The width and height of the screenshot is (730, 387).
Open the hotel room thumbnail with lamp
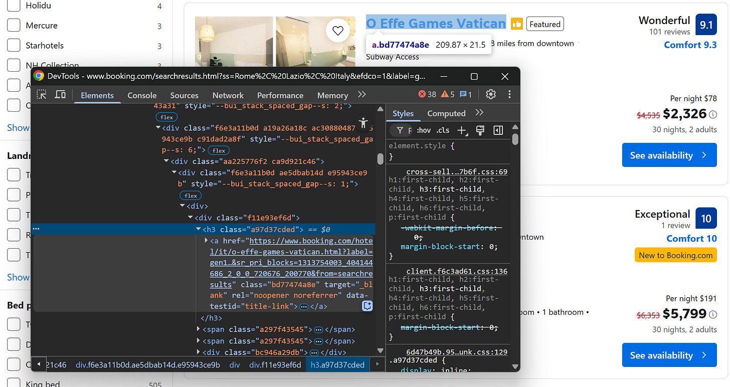tap(234, 41)
